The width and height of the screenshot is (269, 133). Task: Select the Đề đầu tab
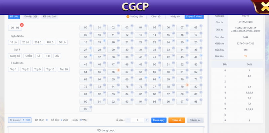[x=14, y=16]
